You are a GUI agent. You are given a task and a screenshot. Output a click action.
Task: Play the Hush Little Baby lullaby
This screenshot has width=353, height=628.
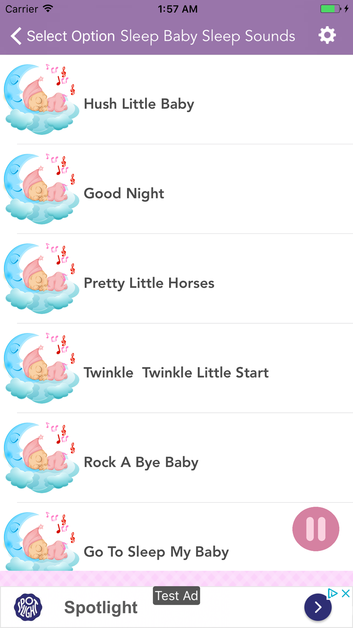139,104
